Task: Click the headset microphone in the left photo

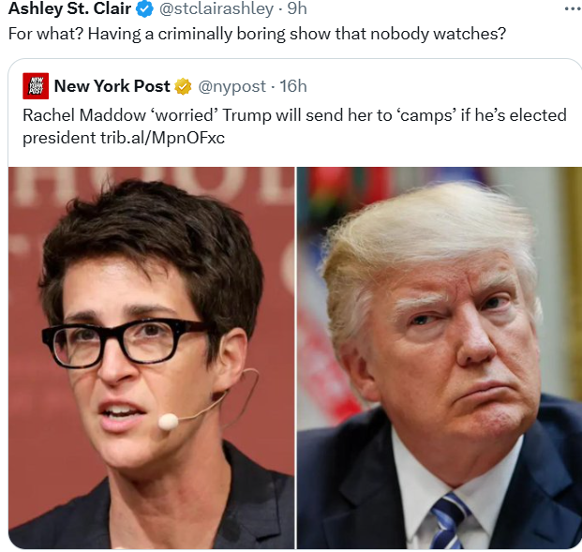Action: (169, 422)
